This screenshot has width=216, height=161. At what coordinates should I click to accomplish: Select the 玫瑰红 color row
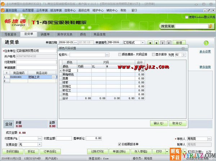coord(102,86)
